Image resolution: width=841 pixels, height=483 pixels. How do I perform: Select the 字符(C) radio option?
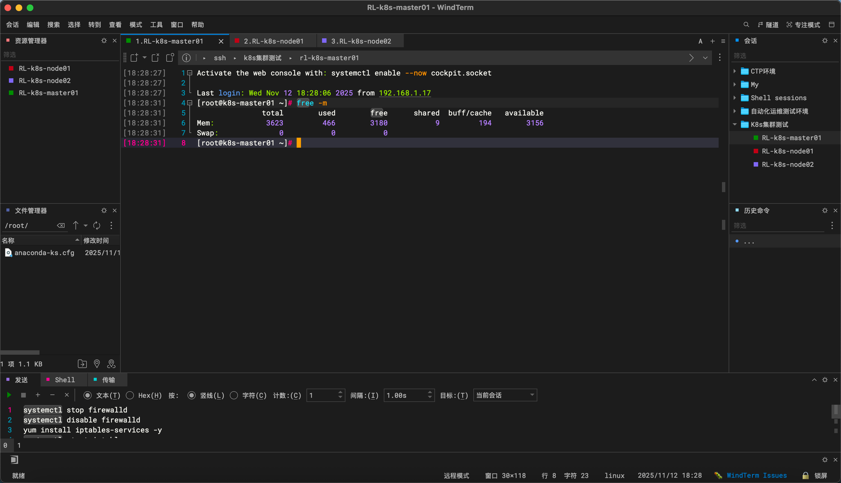pos(234,396)
